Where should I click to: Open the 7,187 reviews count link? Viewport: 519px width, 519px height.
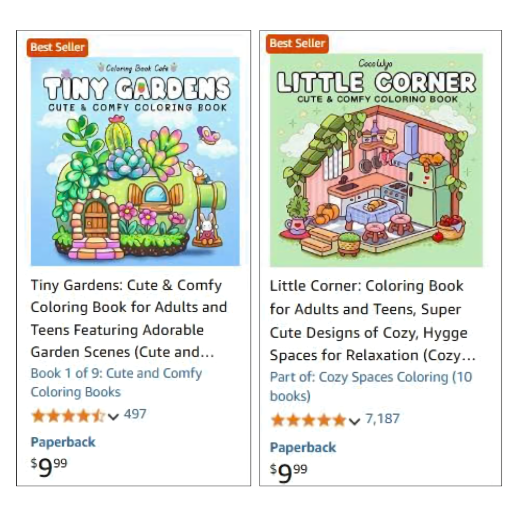[x=383, y=419]
